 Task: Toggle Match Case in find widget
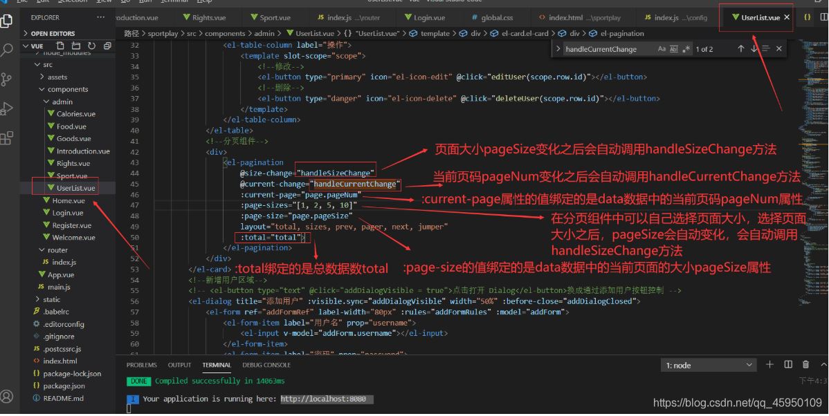(x=662, y=49)
